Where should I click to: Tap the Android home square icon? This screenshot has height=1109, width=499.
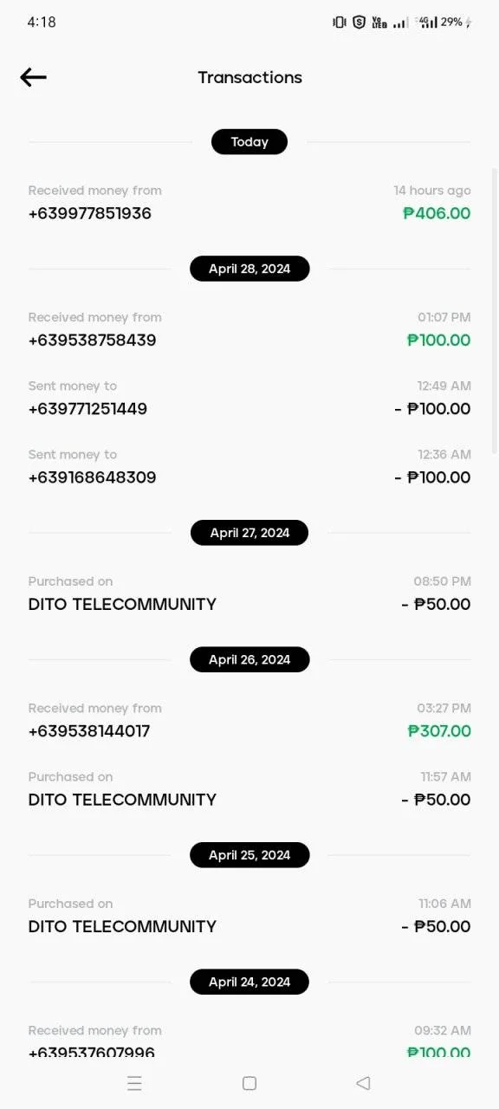249,1083
